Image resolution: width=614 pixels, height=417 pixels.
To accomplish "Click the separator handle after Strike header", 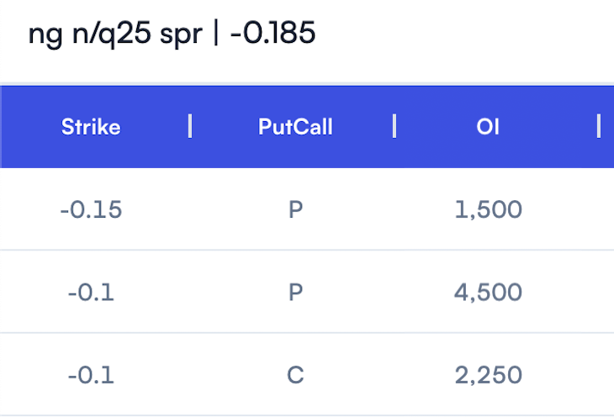I will click(190, 126).
